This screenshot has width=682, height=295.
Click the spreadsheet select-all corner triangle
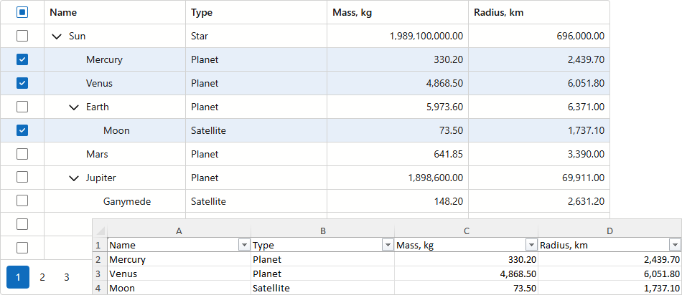click(100, 231)
